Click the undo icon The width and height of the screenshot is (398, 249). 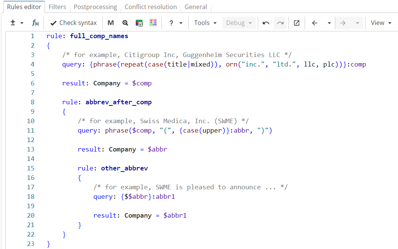(266, 23)
